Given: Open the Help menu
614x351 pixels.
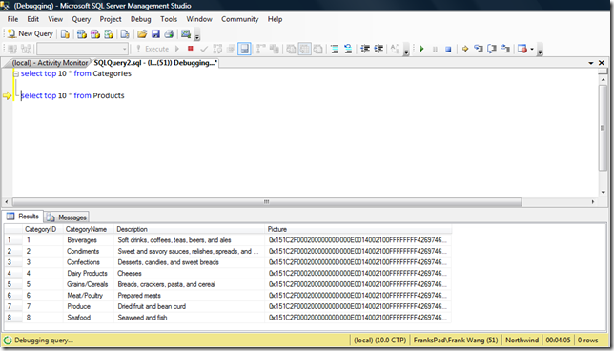Looking at the screenshot, I should pos(275,19).
